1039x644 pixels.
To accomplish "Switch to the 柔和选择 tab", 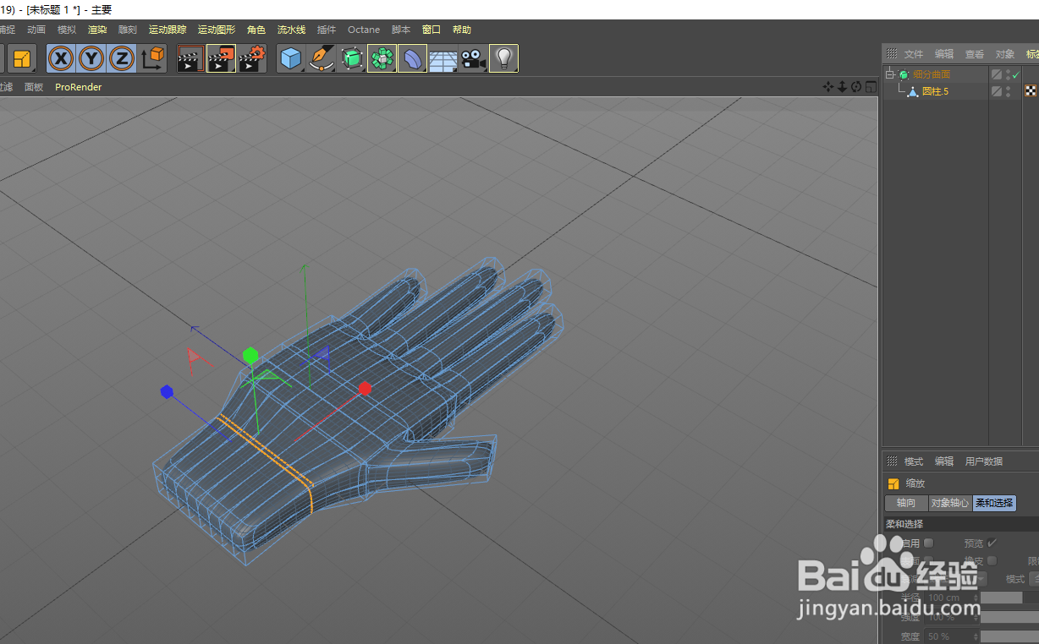I will (x=994, y=503).
